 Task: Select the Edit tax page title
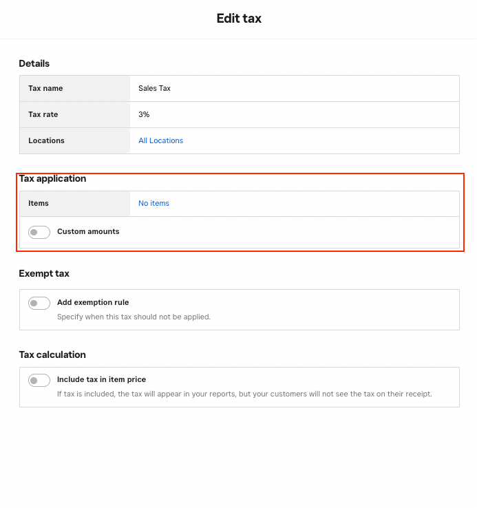click(x=239, y=19)
